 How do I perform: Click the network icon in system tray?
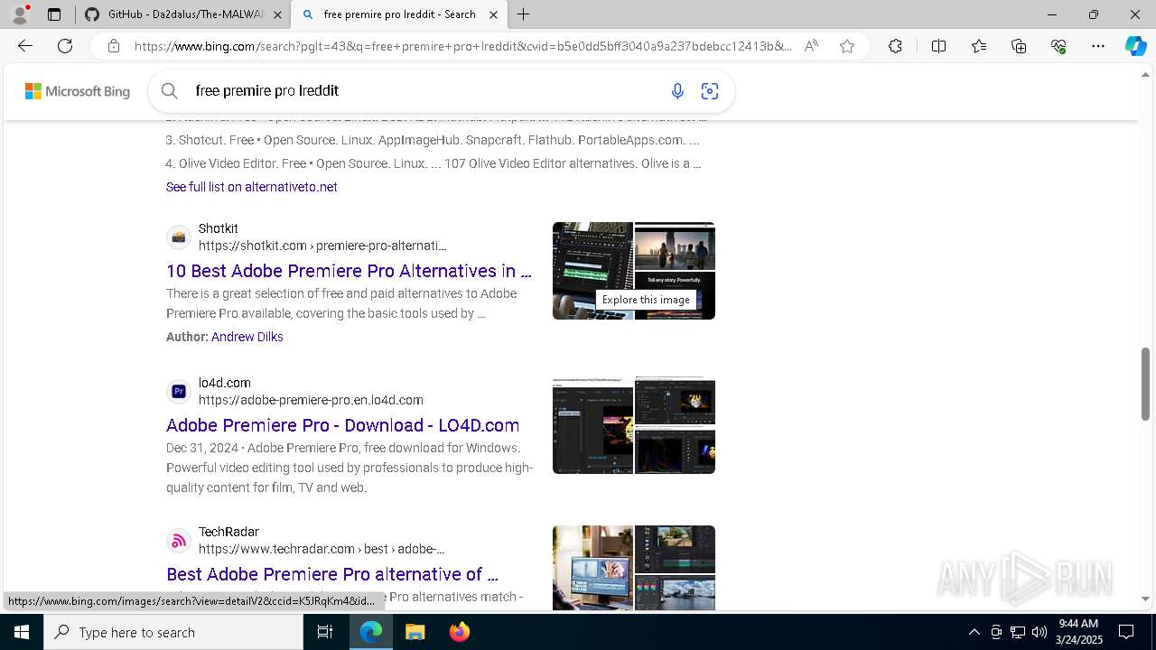coord(1018,632)
